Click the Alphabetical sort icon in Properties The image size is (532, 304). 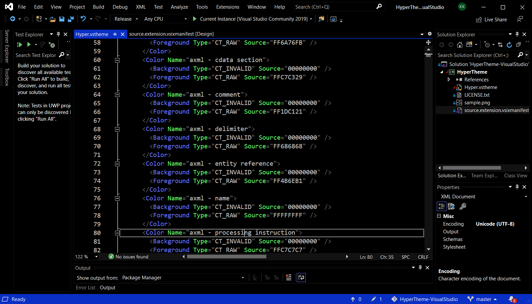point(451,206)
